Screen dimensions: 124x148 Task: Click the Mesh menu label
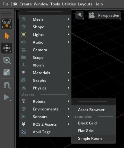point(38,19)
